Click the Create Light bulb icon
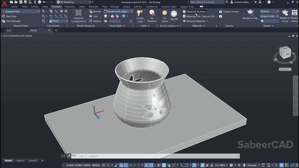Viewport: 299px width, 168px height. (140, 13)
